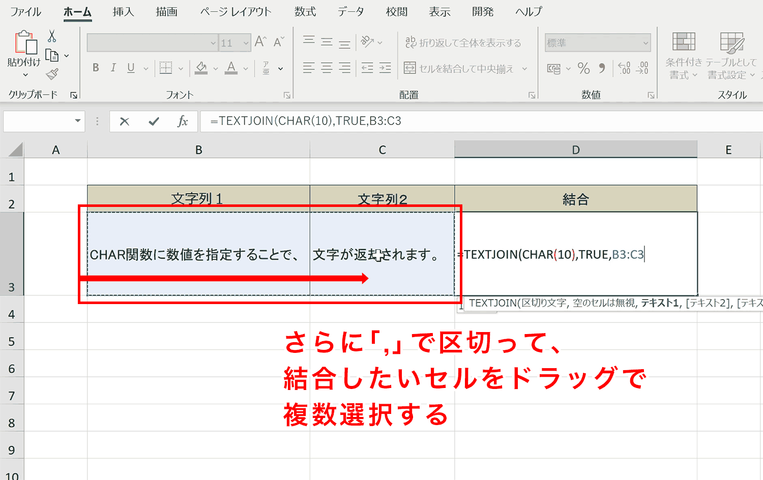Click 折り返して全体を表示する wrap text button
Viewport: 763px width, 480px height.
463,43
